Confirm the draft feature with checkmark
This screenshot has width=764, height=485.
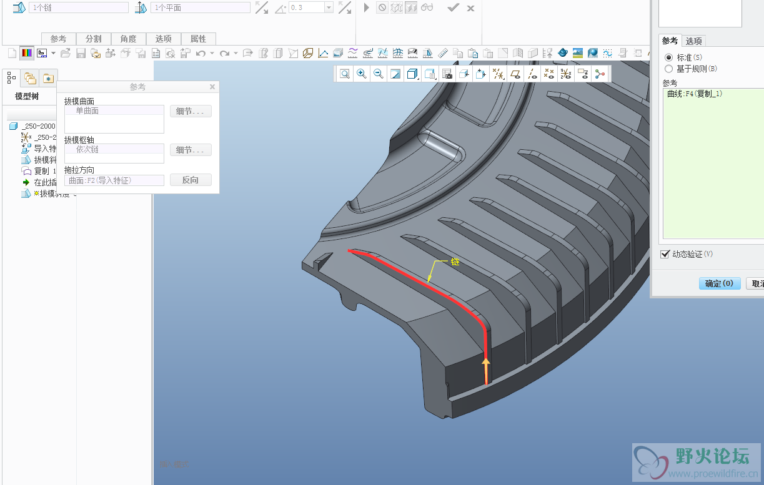[x=454, y=7]
